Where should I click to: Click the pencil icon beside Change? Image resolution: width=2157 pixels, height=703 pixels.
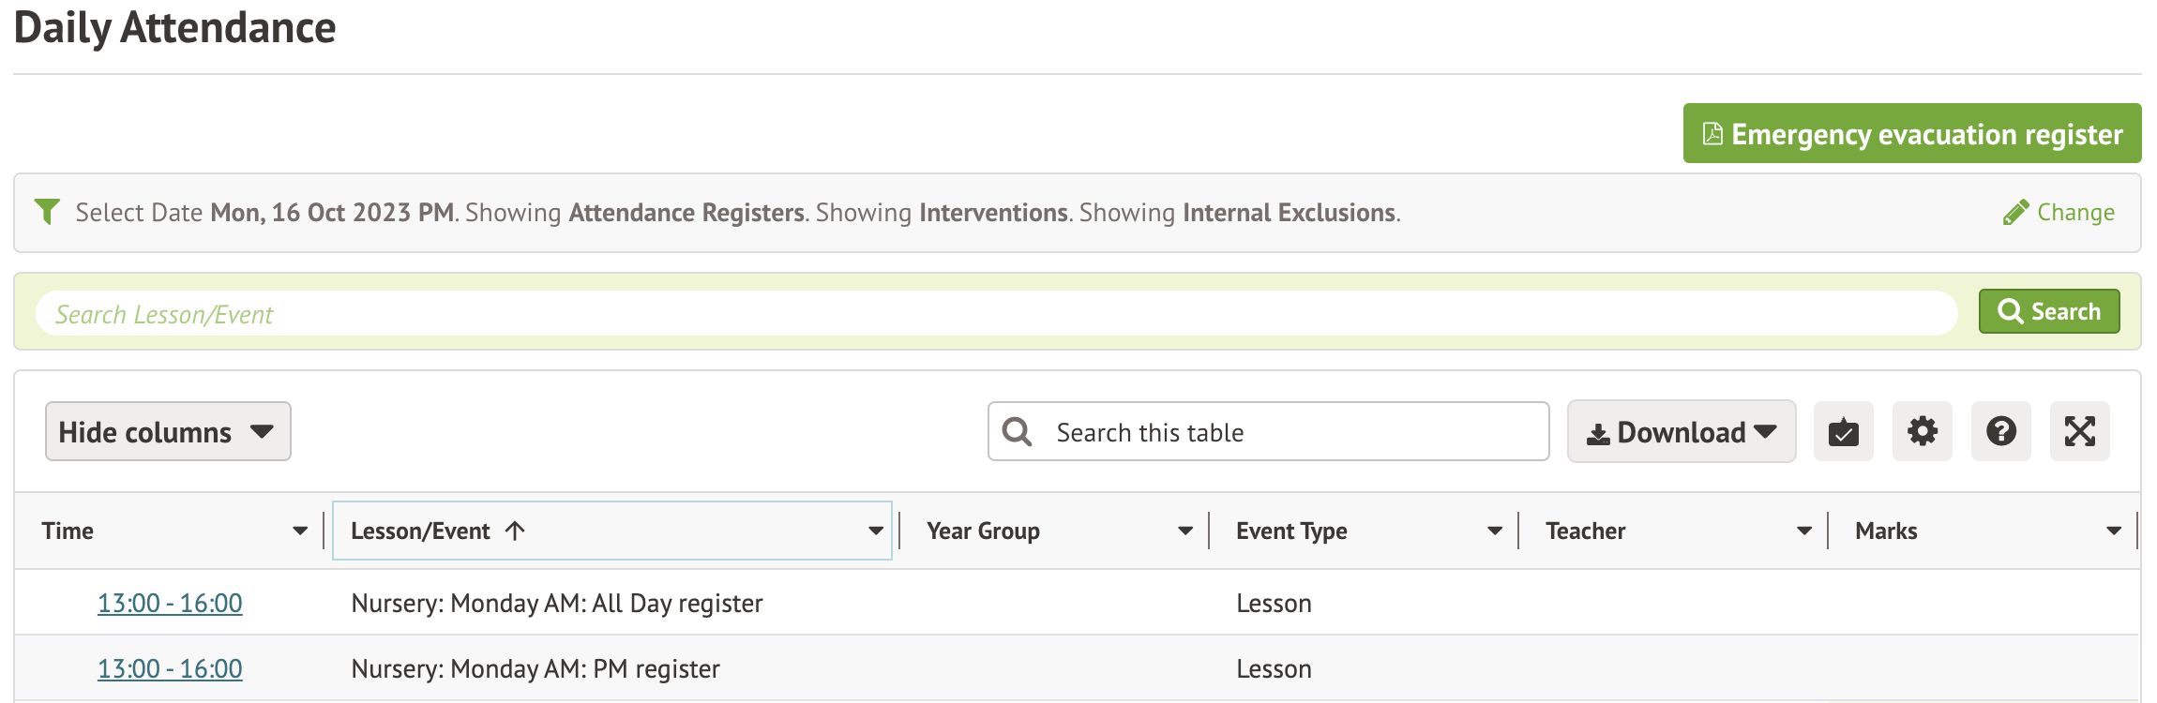(x=2014, y=213)
